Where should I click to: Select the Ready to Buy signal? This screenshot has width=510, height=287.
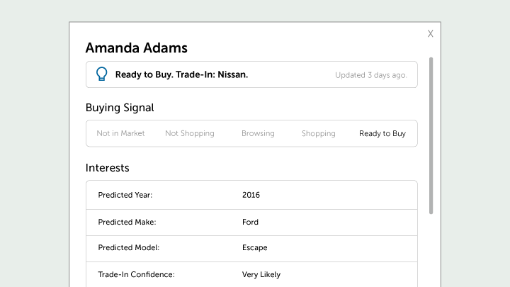(382, 133)
